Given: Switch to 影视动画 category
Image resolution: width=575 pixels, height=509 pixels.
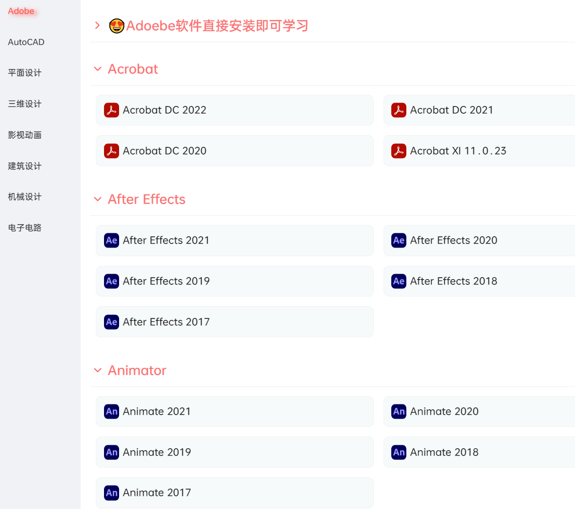Looking at the screenshot, I should tap(25, 135).
